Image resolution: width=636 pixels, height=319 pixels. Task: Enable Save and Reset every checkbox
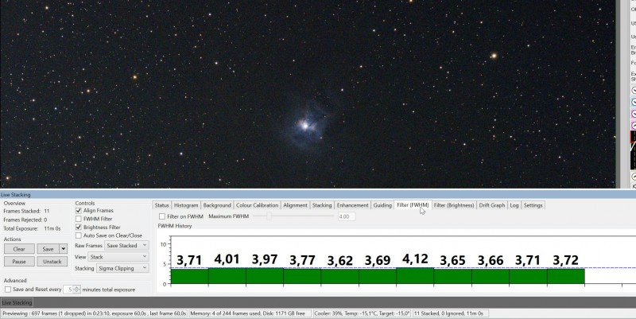point(8,290)
